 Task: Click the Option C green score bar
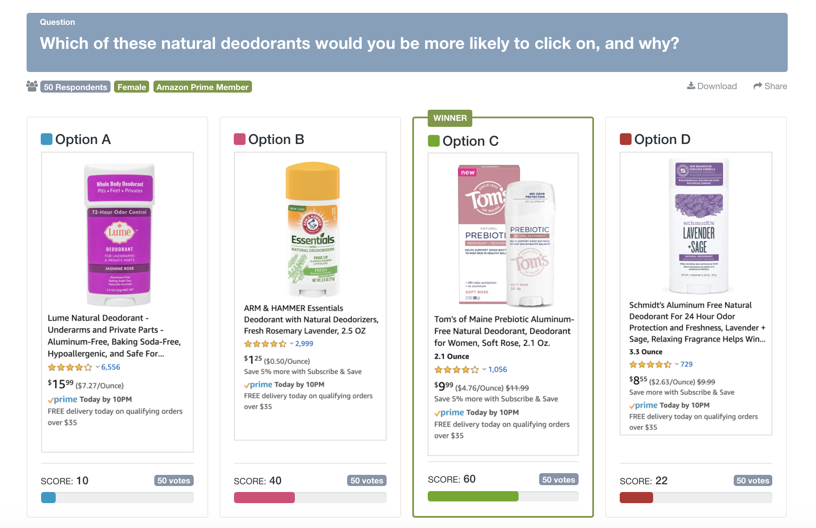[x=473, y=496]
